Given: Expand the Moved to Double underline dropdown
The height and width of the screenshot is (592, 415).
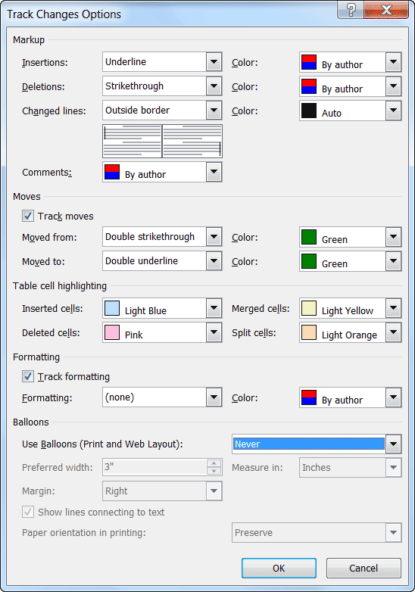Looking at the screenshot, I should click(214, 261).
